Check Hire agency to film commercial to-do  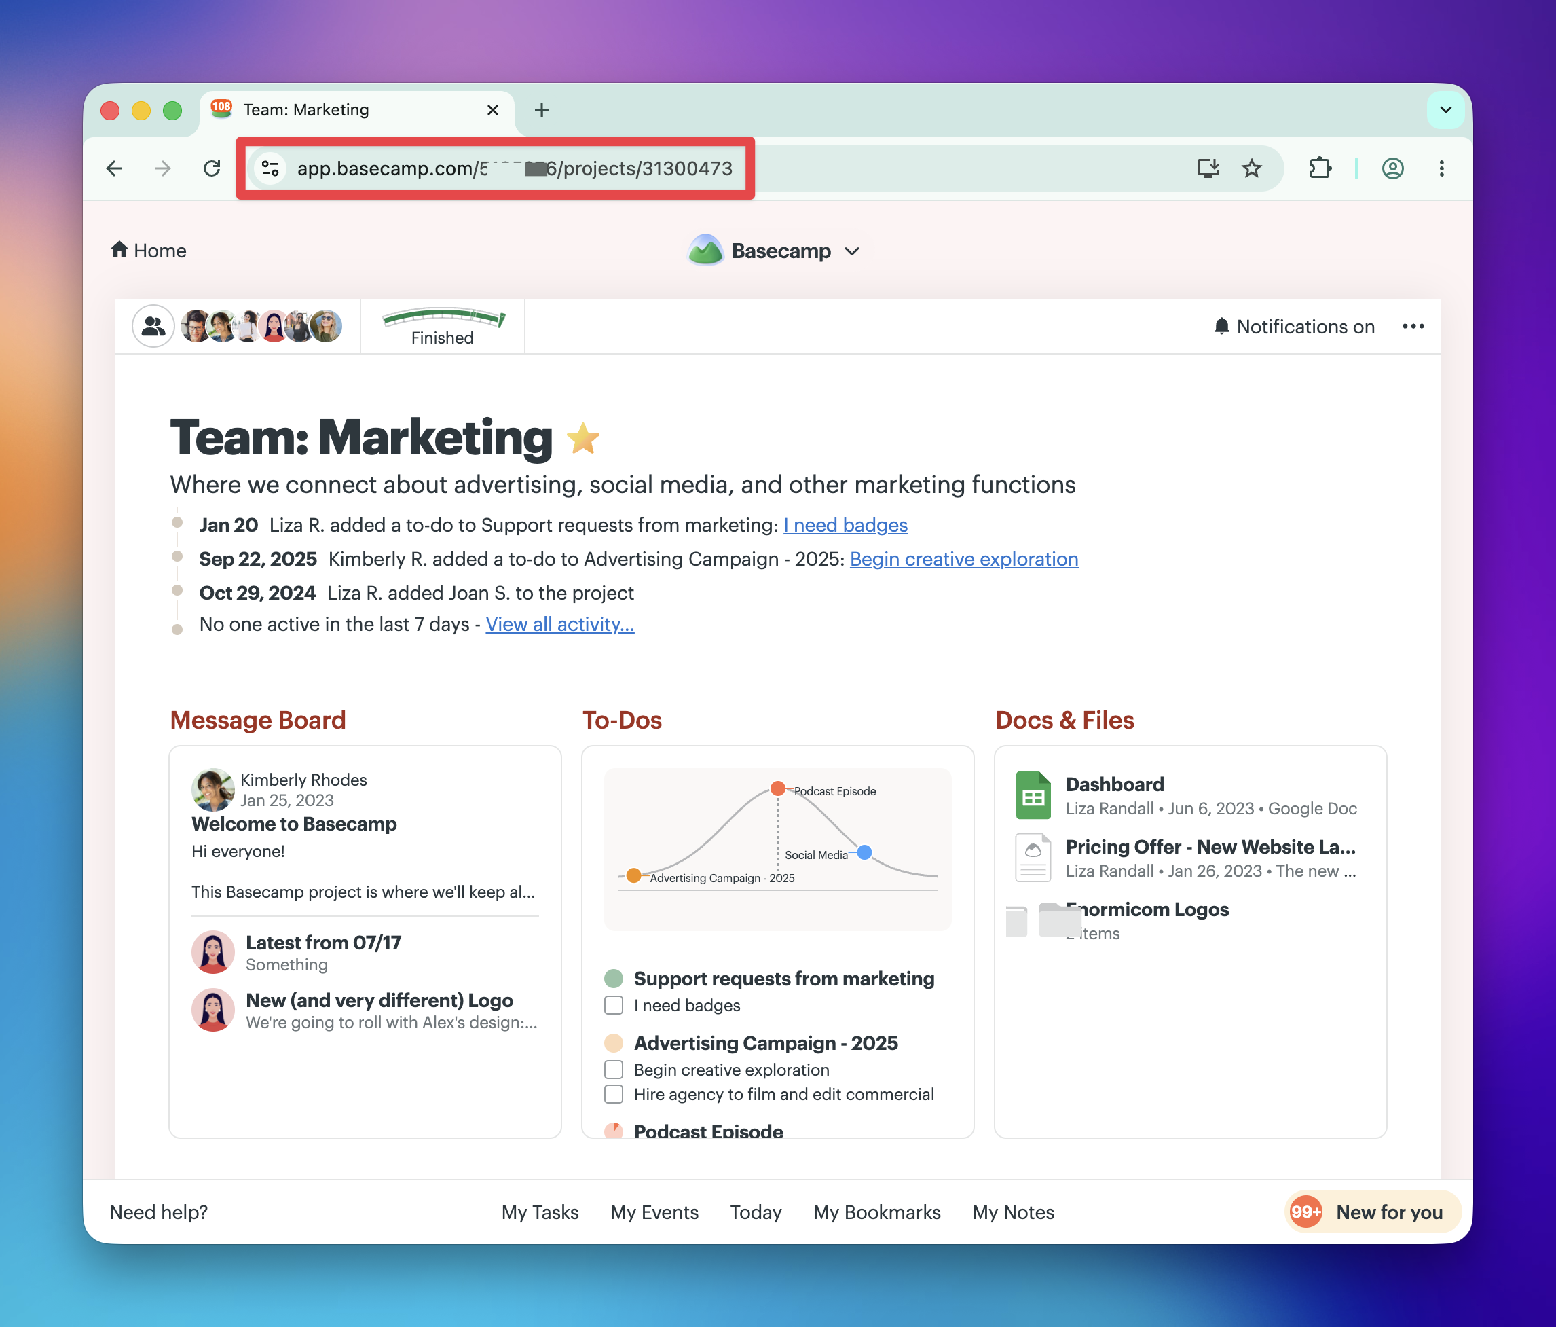coord(614,1094)
